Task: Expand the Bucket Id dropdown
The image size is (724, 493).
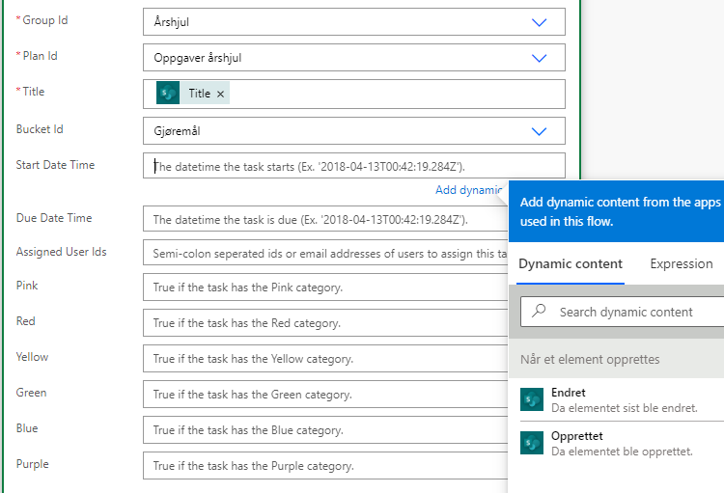Action: (540, 130)
